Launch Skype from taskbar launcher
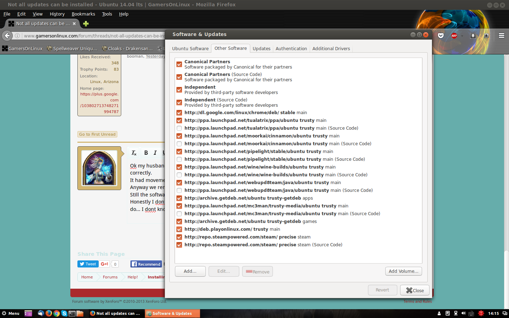Image resolution: width=509 pixels, height=318 pixels. (x=64, y=313)
